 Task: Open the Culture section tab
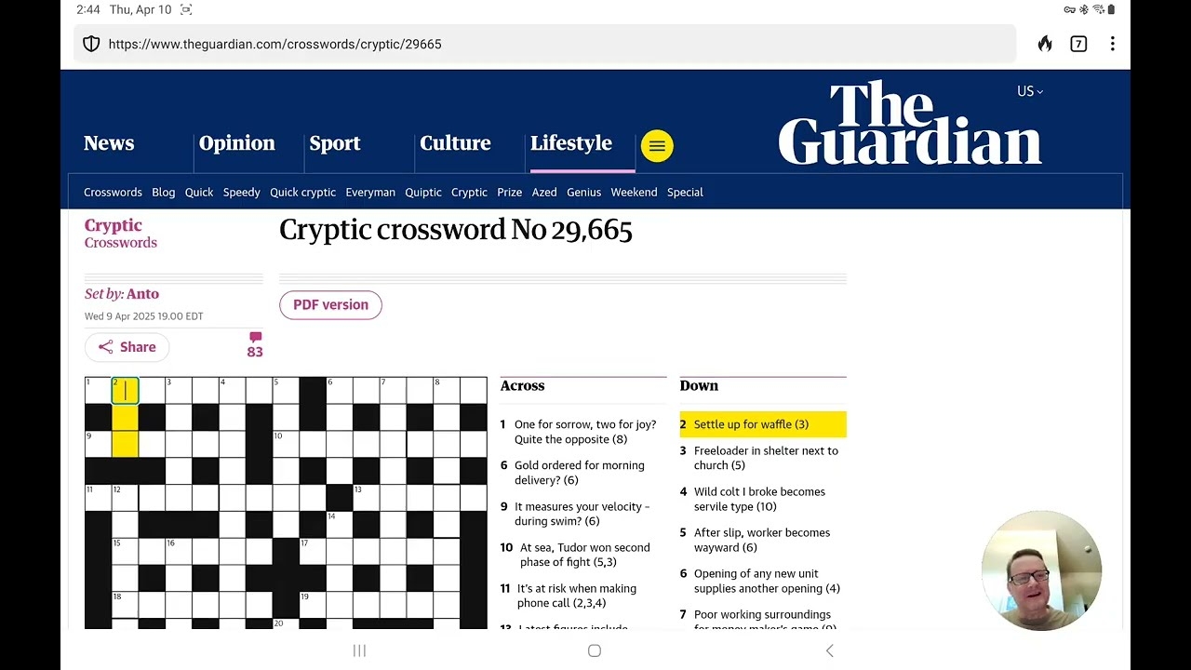click(x=455, y=143)
